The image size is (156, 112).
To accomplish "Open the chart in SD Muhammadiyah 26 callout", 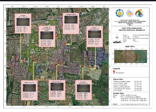I will tap(47, 35).
